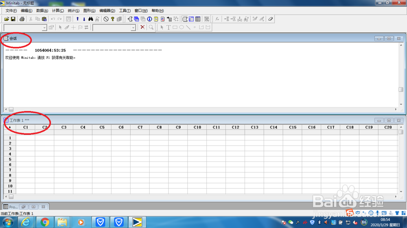The image size is (407, 228).
Task: Click cell in row 4 under C6
Action: tap(121, 154)
